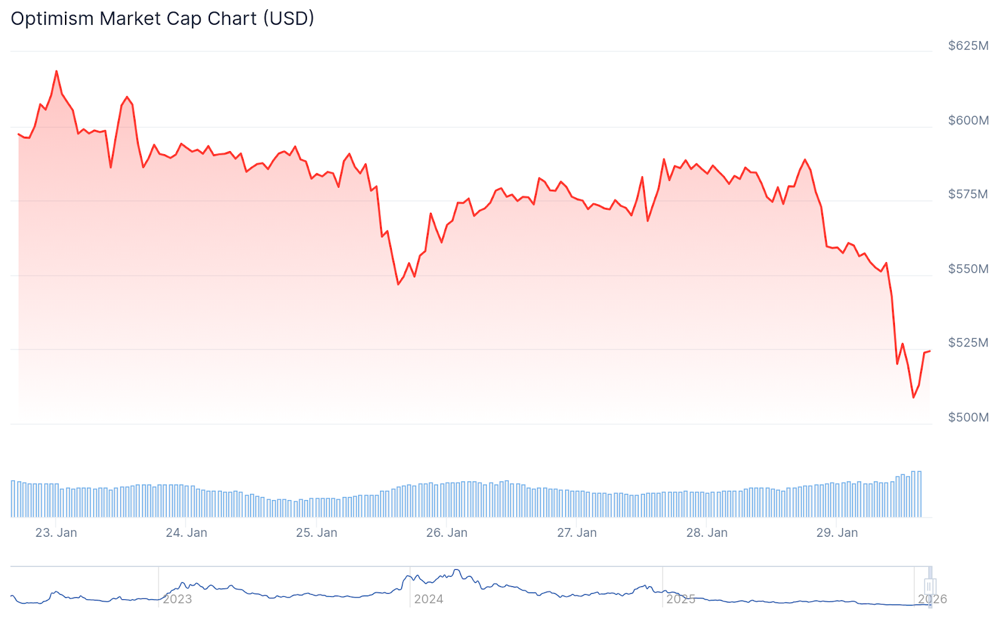This screenshot has width=1000, height=623.
Task: Click the 2025 label in the navigator
Action: coord(681,599)
